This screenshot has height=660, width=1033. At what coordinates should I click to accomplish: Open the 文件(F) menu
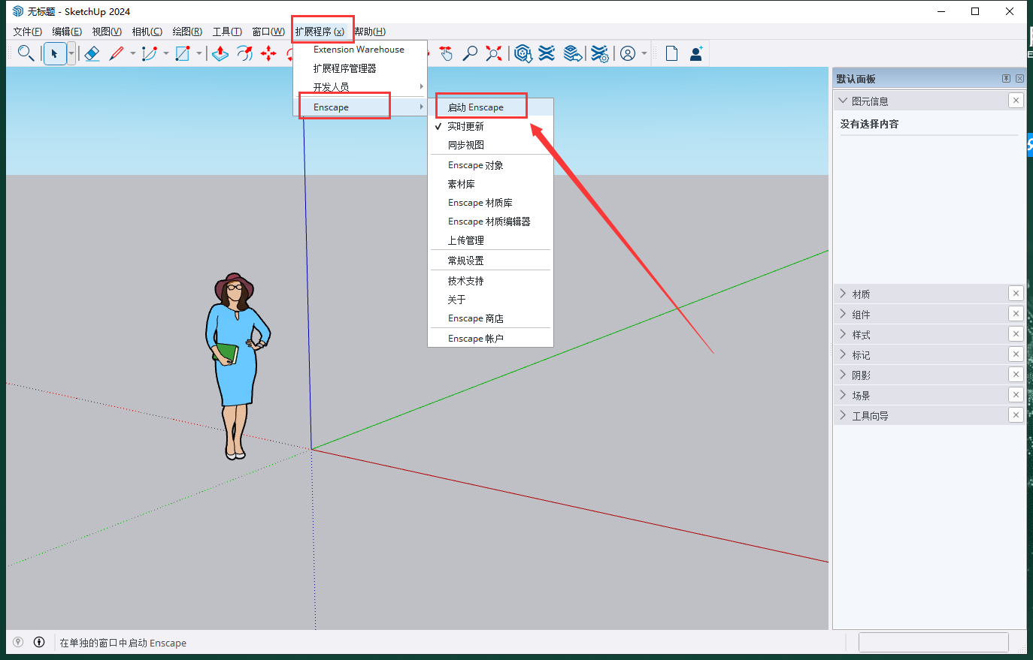[x=28, y=32]
